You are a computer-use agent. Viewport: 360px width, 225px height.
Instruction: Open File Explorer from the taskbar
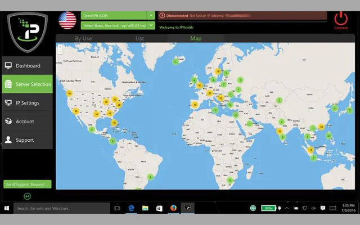pyautogui.click(x=145, y=208)
